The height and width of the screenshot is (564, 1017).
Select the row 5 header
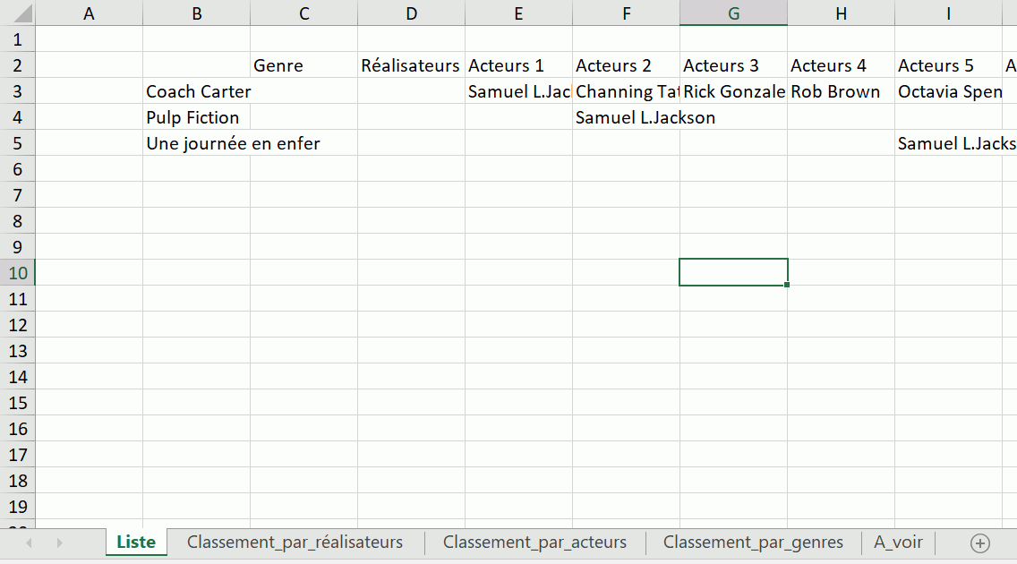pos(17,143)
